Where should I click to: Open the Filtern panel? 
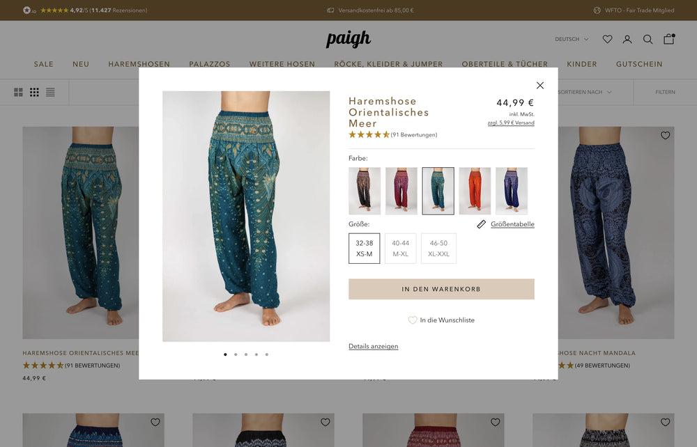coord(665,93)
